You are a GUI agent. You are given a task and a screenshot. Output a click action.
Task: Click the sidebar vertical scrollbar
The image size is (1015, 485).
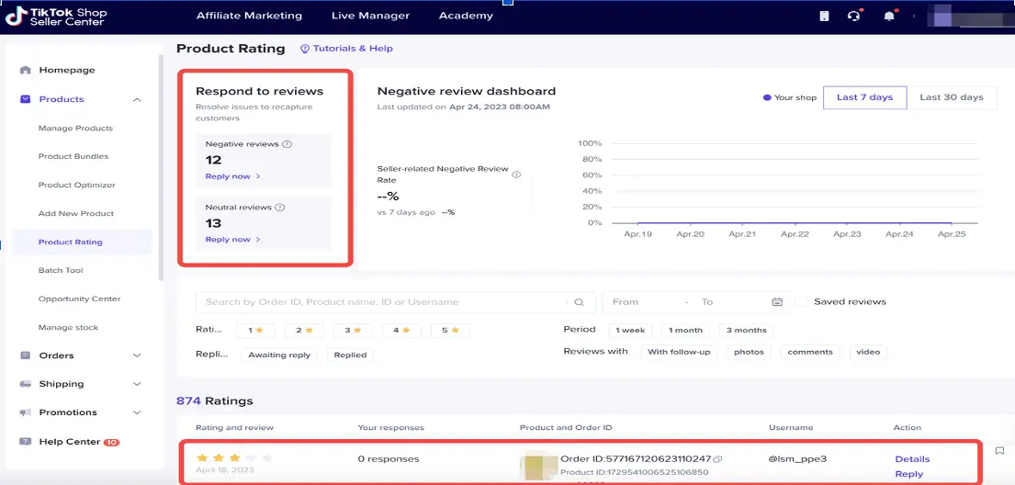coord(161,168)
